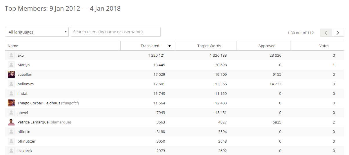Toggle sort arrow on Translated column

pos(170,46)
